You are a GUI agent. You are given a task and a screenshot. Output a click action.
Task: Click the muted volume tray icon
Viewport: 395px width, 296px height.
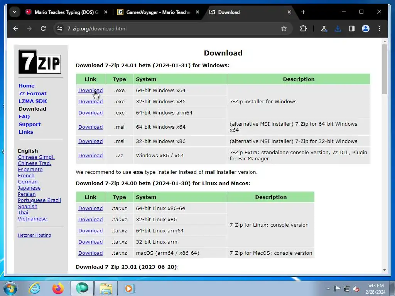coord(356,289)
